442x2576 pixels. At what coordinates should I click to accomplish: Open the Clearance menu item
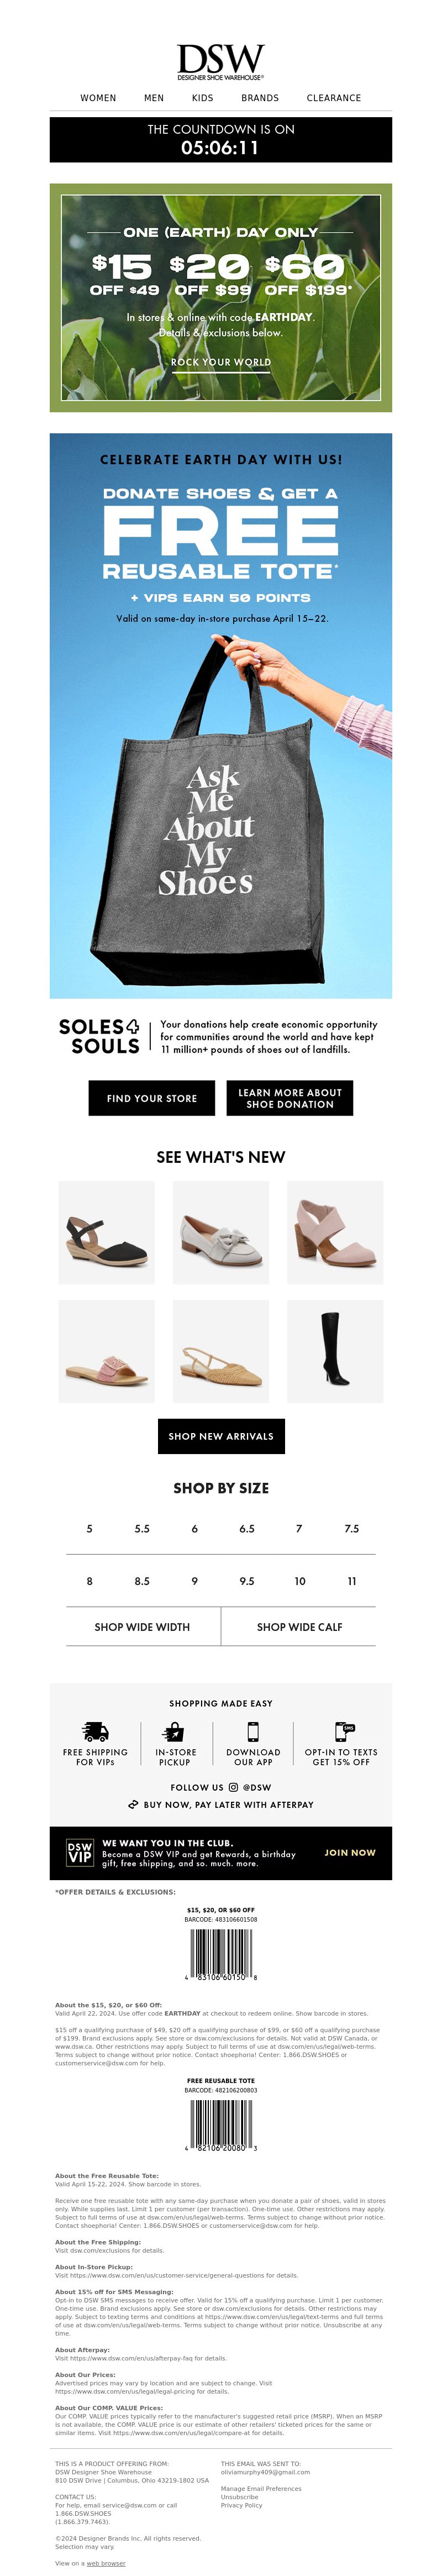334,98
